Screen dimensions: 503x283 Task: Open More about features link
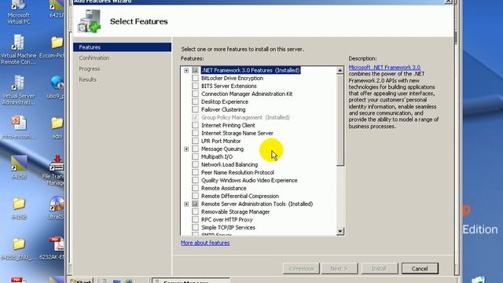pyautogui.click(x=205, y=243)
